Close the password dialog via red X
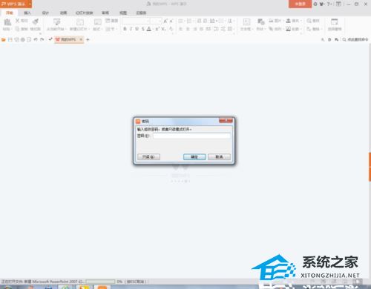371x289 pixels. point(226,121)
